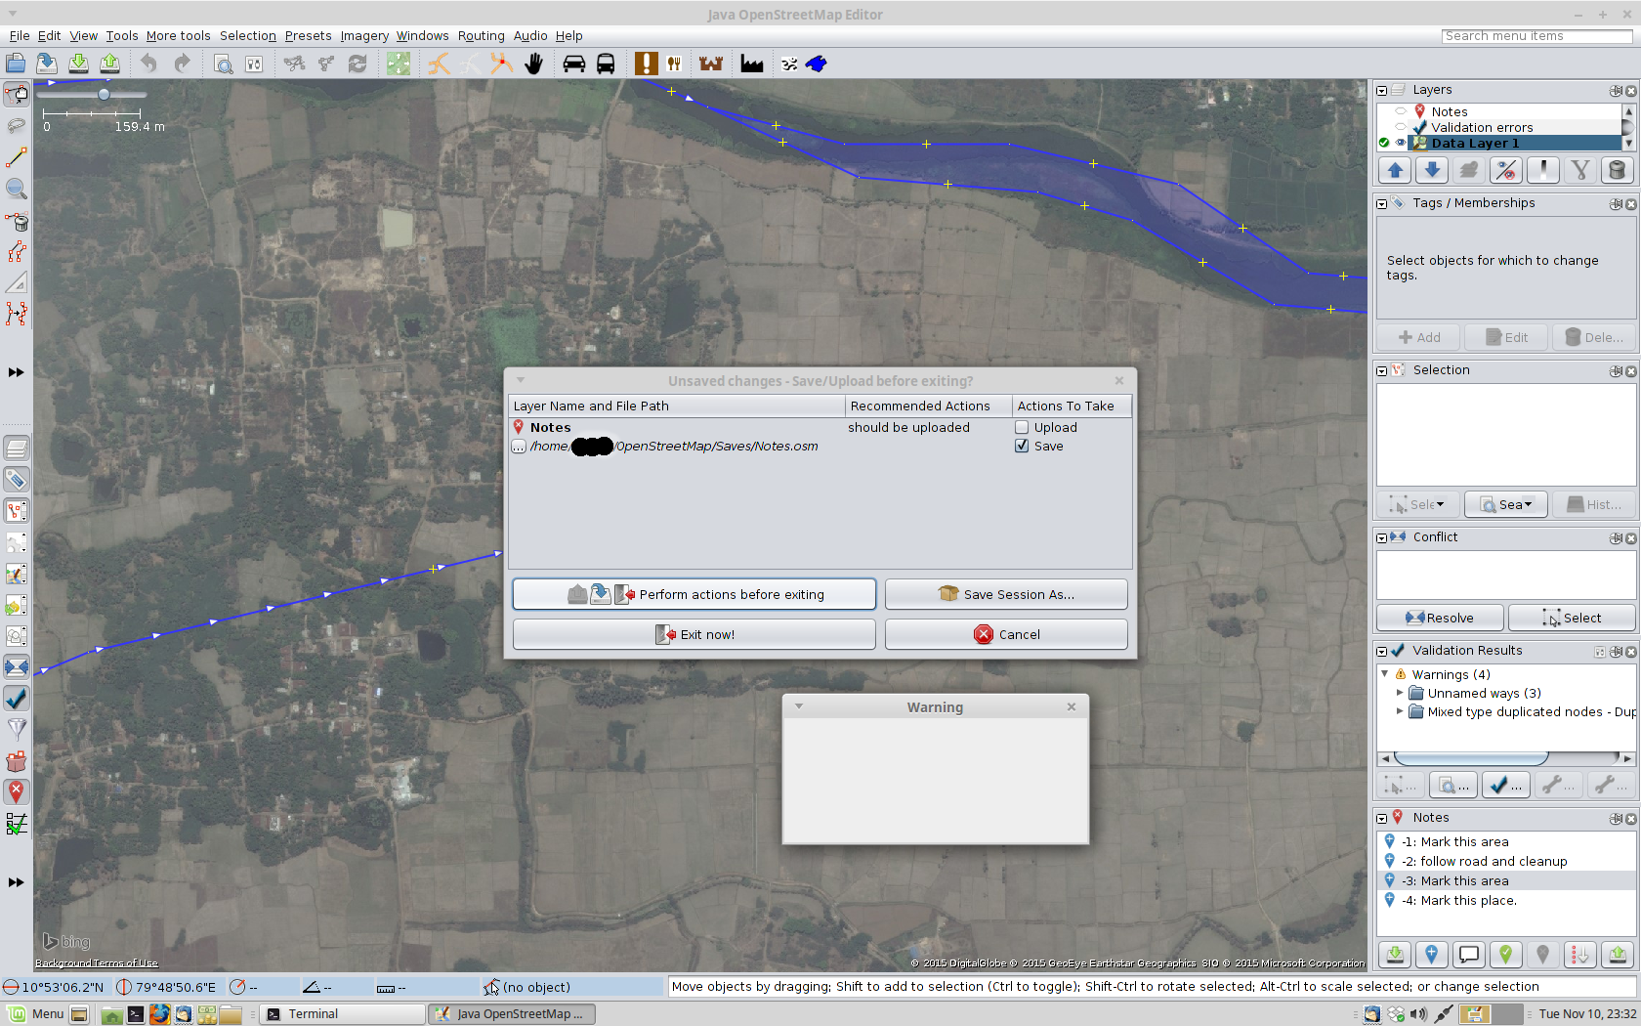Click the hand pan tool icon

533,64
